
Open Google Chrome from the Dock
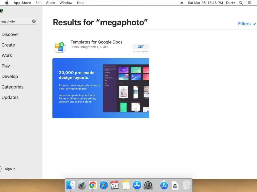pyautogui.click(x=93, y=185)
